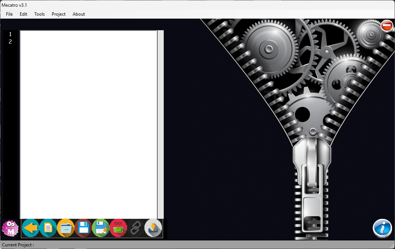
Task: Click the blue info button
Action: coord(382,228)
